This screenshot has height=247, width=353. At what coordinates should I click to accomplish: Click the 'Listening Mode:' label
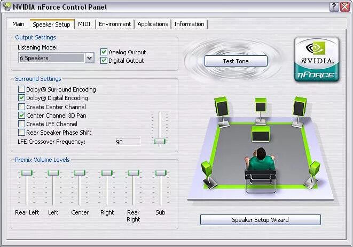tap(37, 47)
